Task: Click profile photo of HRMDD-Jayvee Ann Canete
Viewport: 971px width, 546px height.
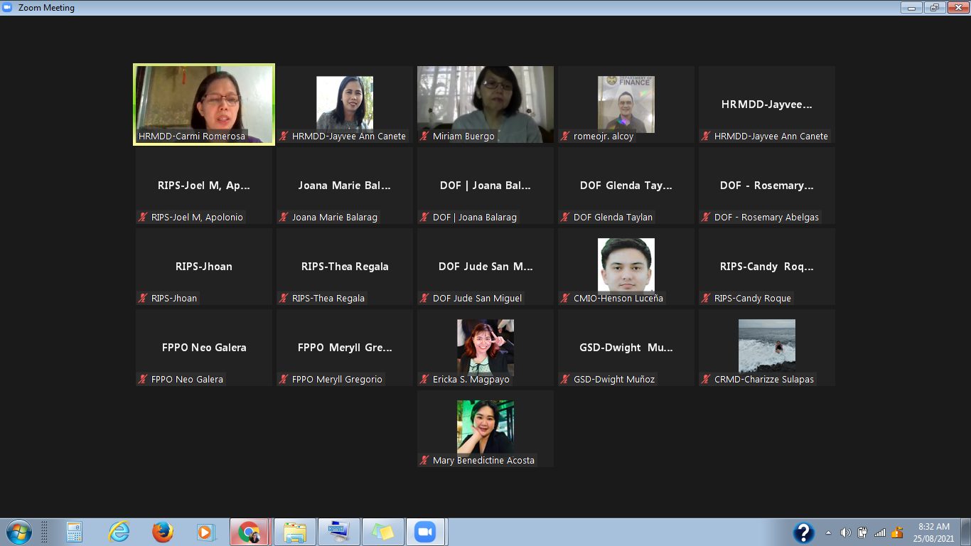Action: click(x=345, y=103)
